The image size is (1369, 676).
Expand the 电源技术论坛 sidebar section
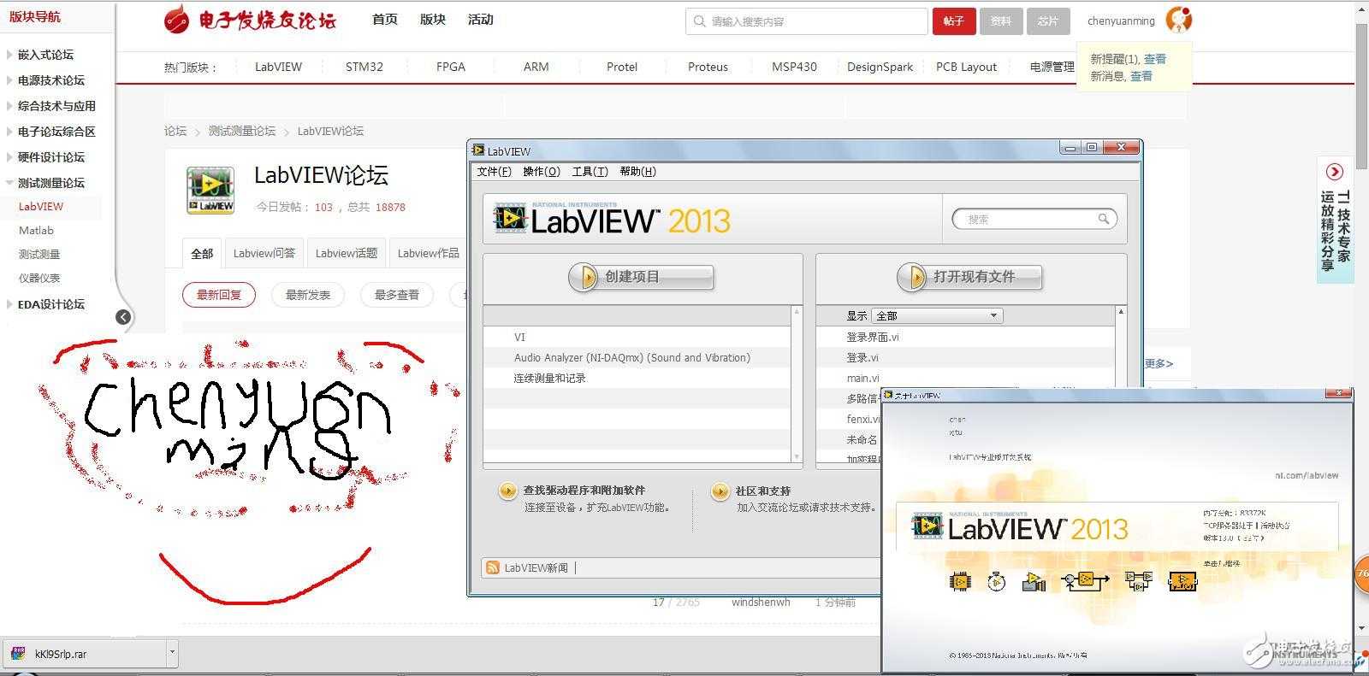(x=9, y=80)
